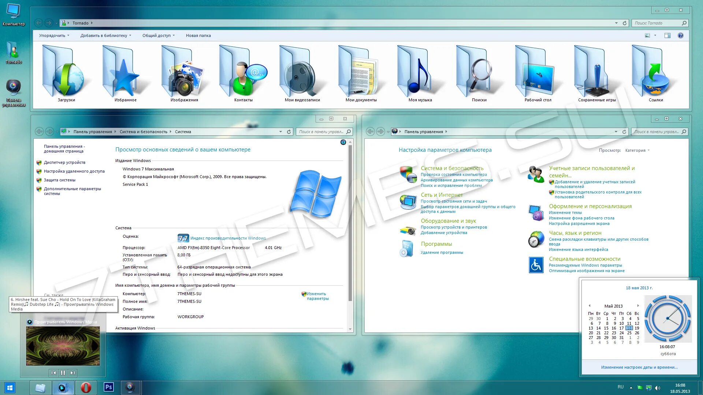This screenshot has width=703, height=395.
Task: Click the Специальные возможности accessibility icon
Action: [536, 265]
